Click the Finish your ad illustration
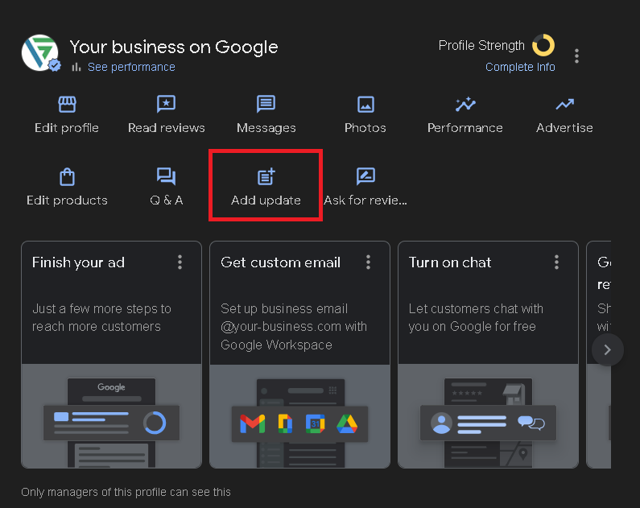640x508 pixels. point(111,415)
